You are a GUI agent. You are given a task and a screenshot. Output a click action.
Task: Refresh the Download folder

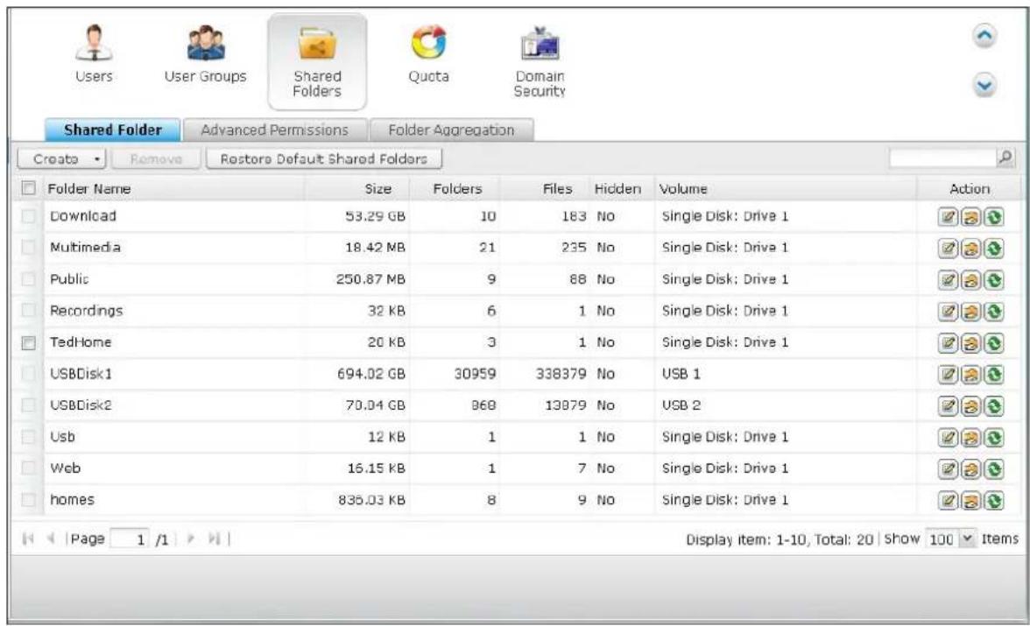993,217
